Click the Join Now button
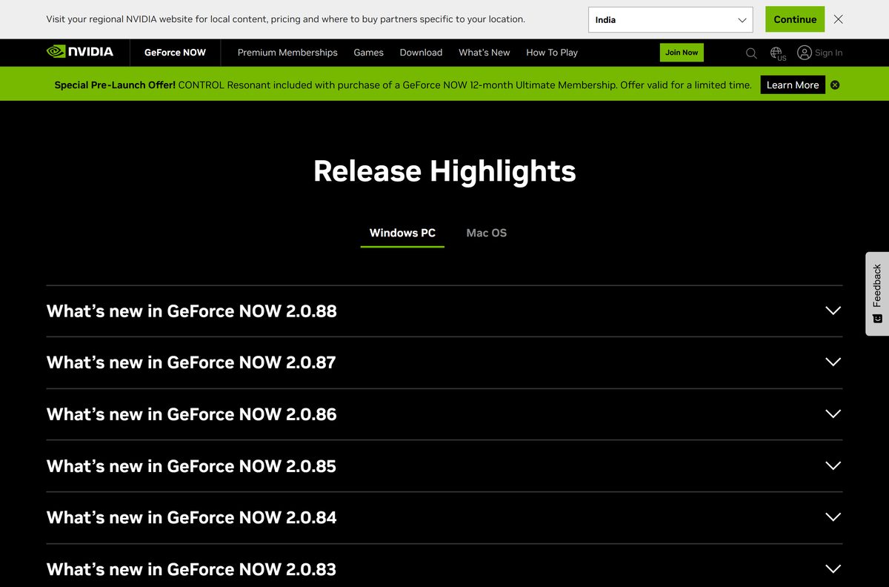 click(x=682, y=53)
